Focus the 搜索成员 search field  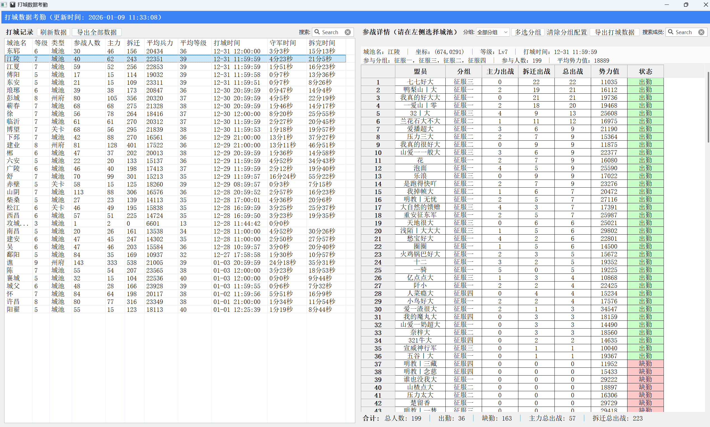687,32
